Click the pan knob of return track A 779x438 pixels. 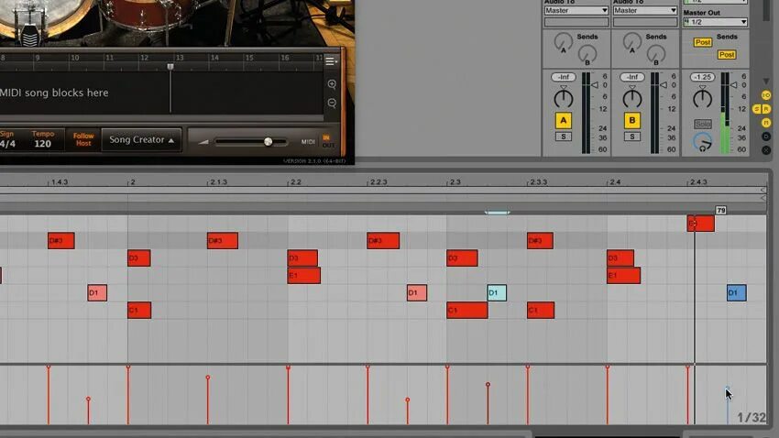tap(564, 98)
